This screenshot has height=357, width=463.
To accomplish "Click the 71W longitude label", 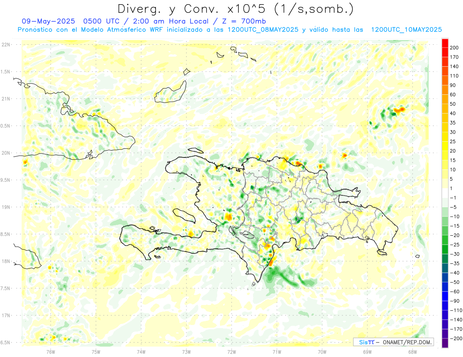I will (x=277, y=351).
